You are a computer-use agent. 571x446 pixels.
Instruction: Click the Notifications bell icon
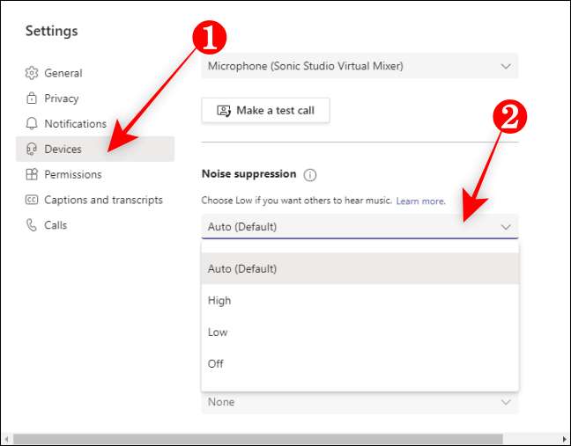pos(32,124)
